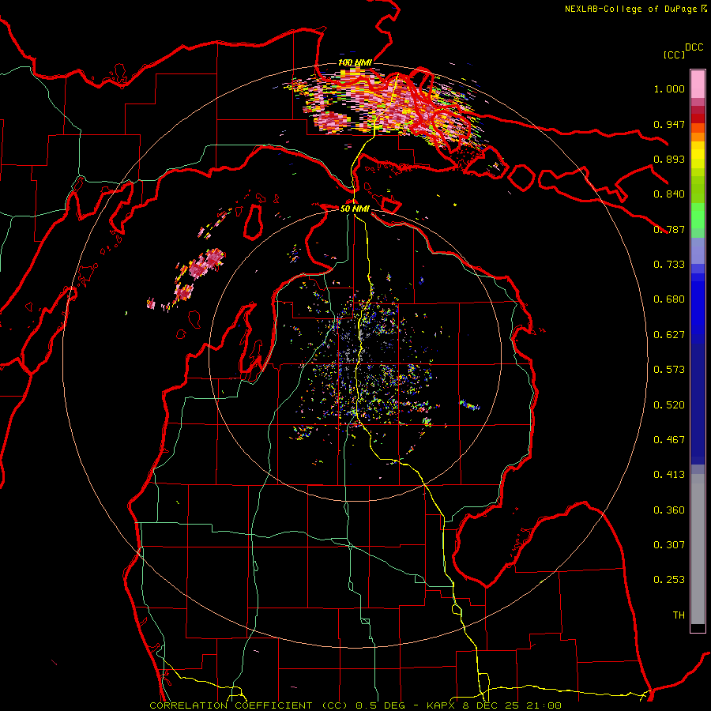Select the 0.947 legend value

[669, 124]
